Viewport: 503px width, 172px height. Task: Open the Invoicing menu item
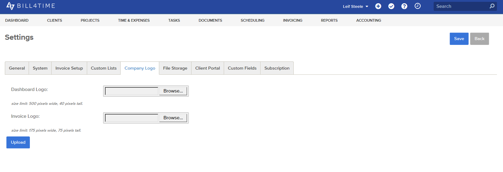[293, 20]
